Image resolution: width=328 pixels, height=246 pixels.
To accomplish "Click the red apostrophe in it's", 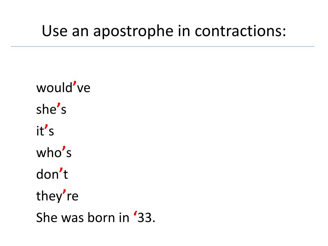I will [46, 127].
